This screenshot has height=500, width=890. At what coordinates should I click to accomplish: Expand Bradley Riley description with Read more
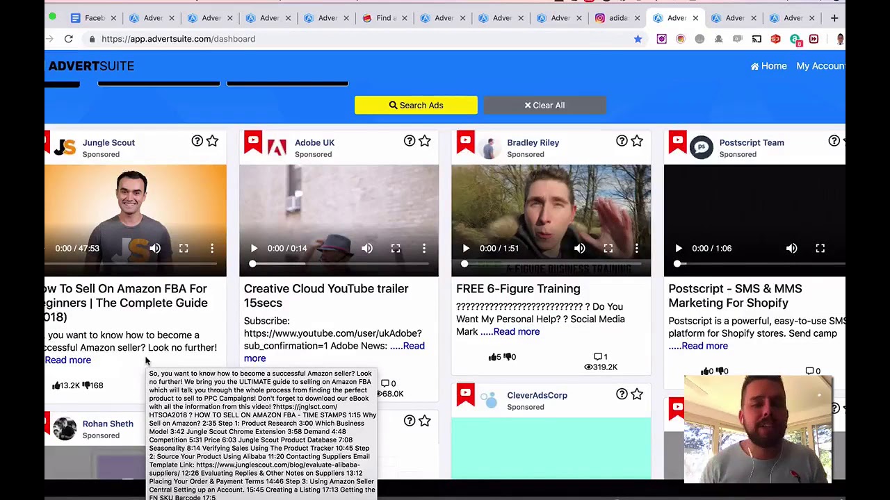(x=517, y=332)
